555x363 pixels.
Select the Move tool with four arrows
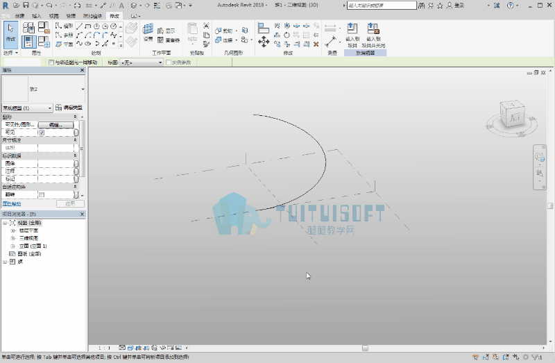click(x=264, y=42)
